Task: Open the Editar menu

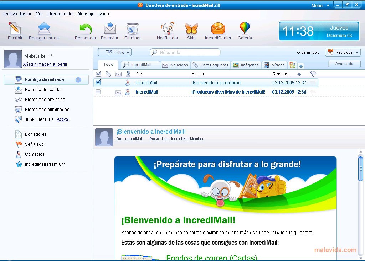Action: [26, 14]
